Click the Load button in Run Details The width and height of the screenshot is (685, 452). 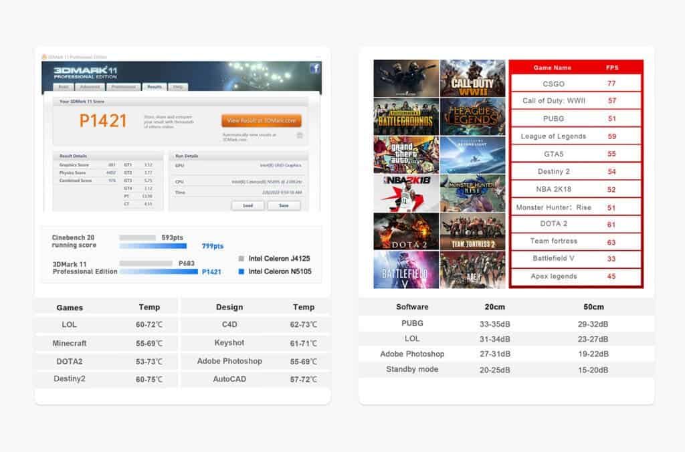(248, 206)
